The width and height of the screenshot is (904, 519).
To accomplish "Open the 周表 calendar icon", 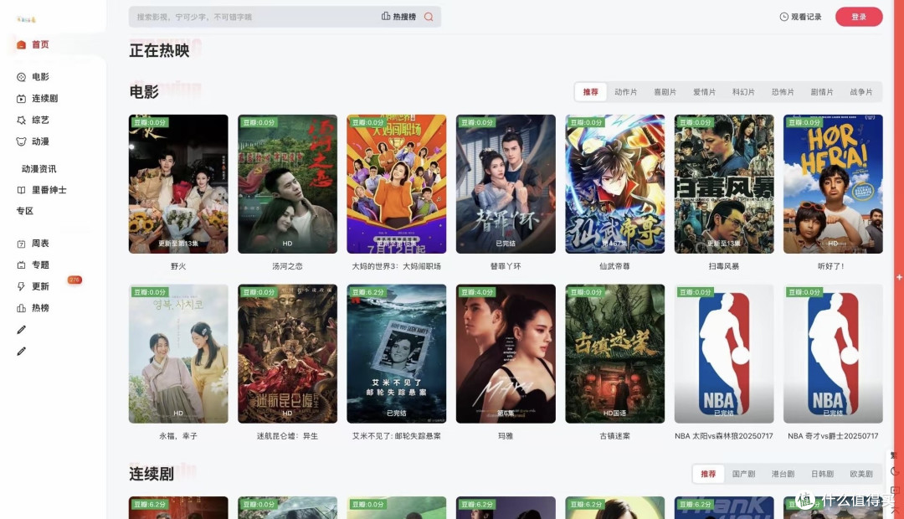I will [x=21, y=244].
